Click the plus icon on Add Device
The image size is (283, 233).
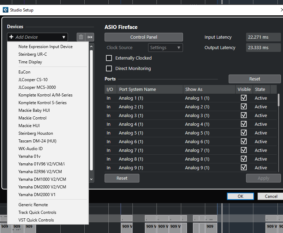(x=11, y=37)
